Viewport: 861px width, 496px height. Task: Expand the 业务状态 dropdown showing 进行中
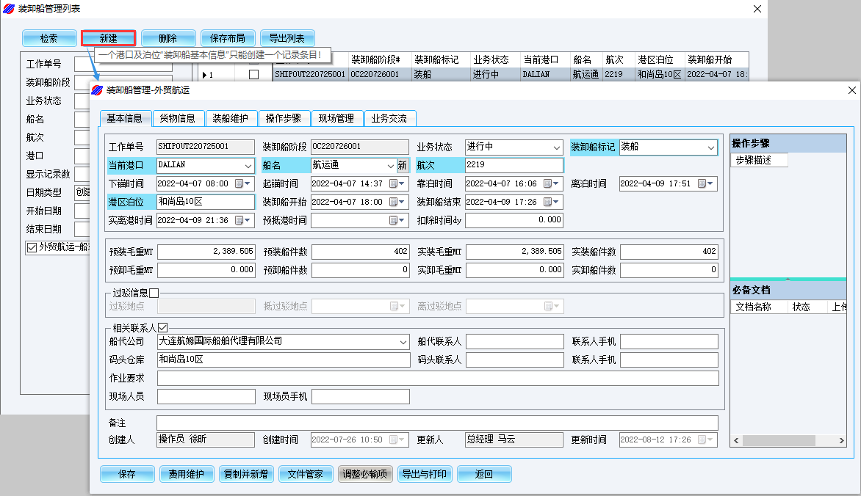556,147
